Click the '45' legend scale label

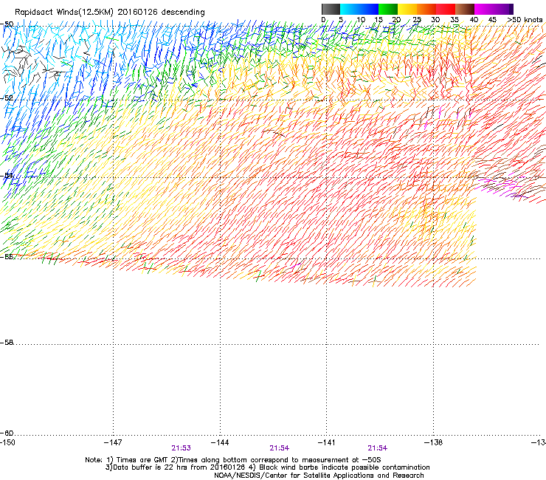point(492,20)
